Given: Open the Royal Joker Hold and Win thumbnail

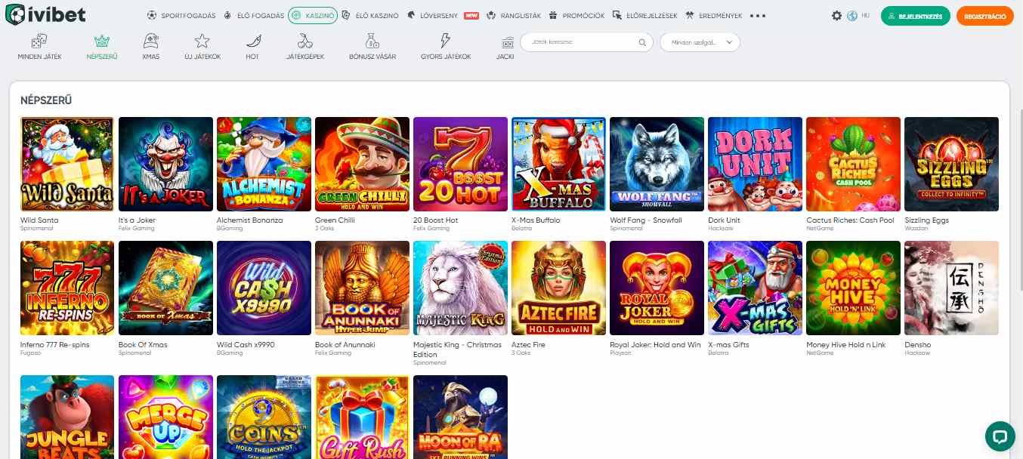Looking at the screenshot, I should [x=657, y=288].
